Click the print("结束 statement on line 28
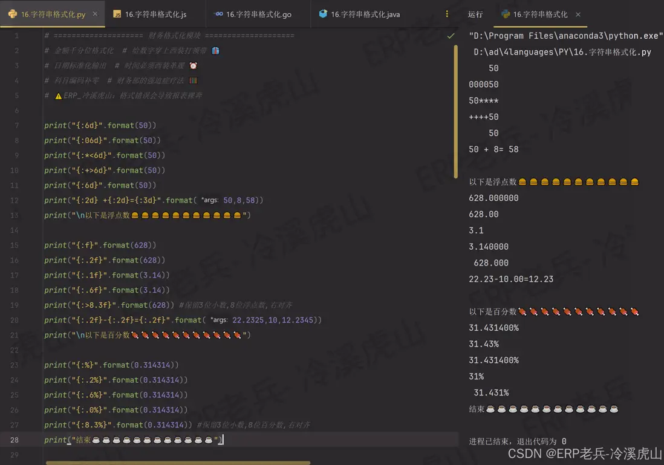Screen dimensions: 664x465 (x=134, y=440)
